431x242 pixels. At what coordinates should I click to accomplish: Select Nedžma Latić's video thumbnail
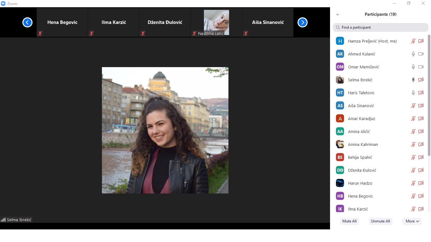click(x=216, y=23)
